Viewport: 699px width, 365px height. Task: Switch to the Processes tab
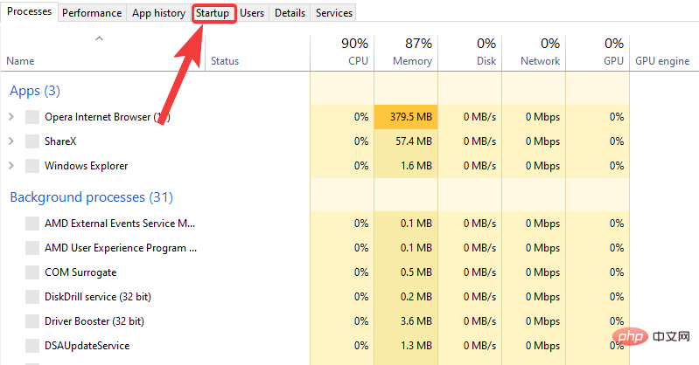click(29, 11)
